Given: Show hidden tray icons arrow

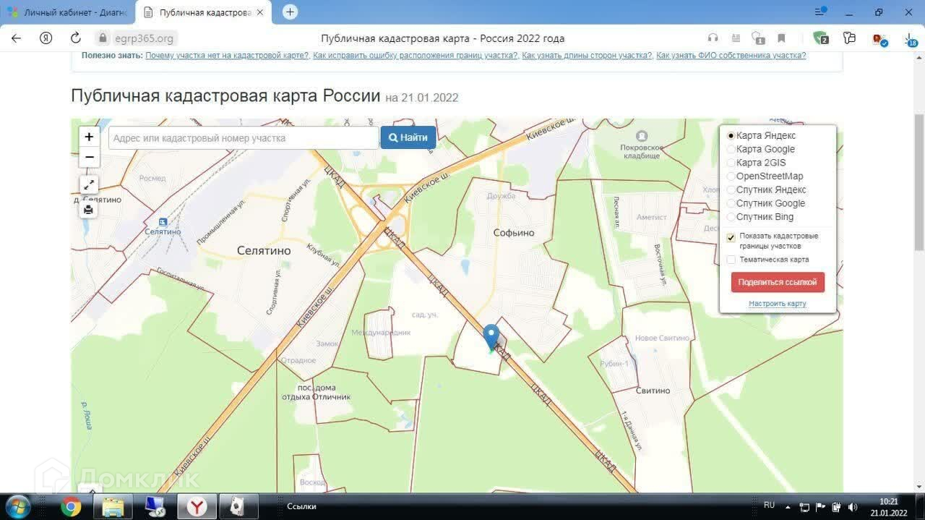Looking at the screenshot, I should click(787, 507).
